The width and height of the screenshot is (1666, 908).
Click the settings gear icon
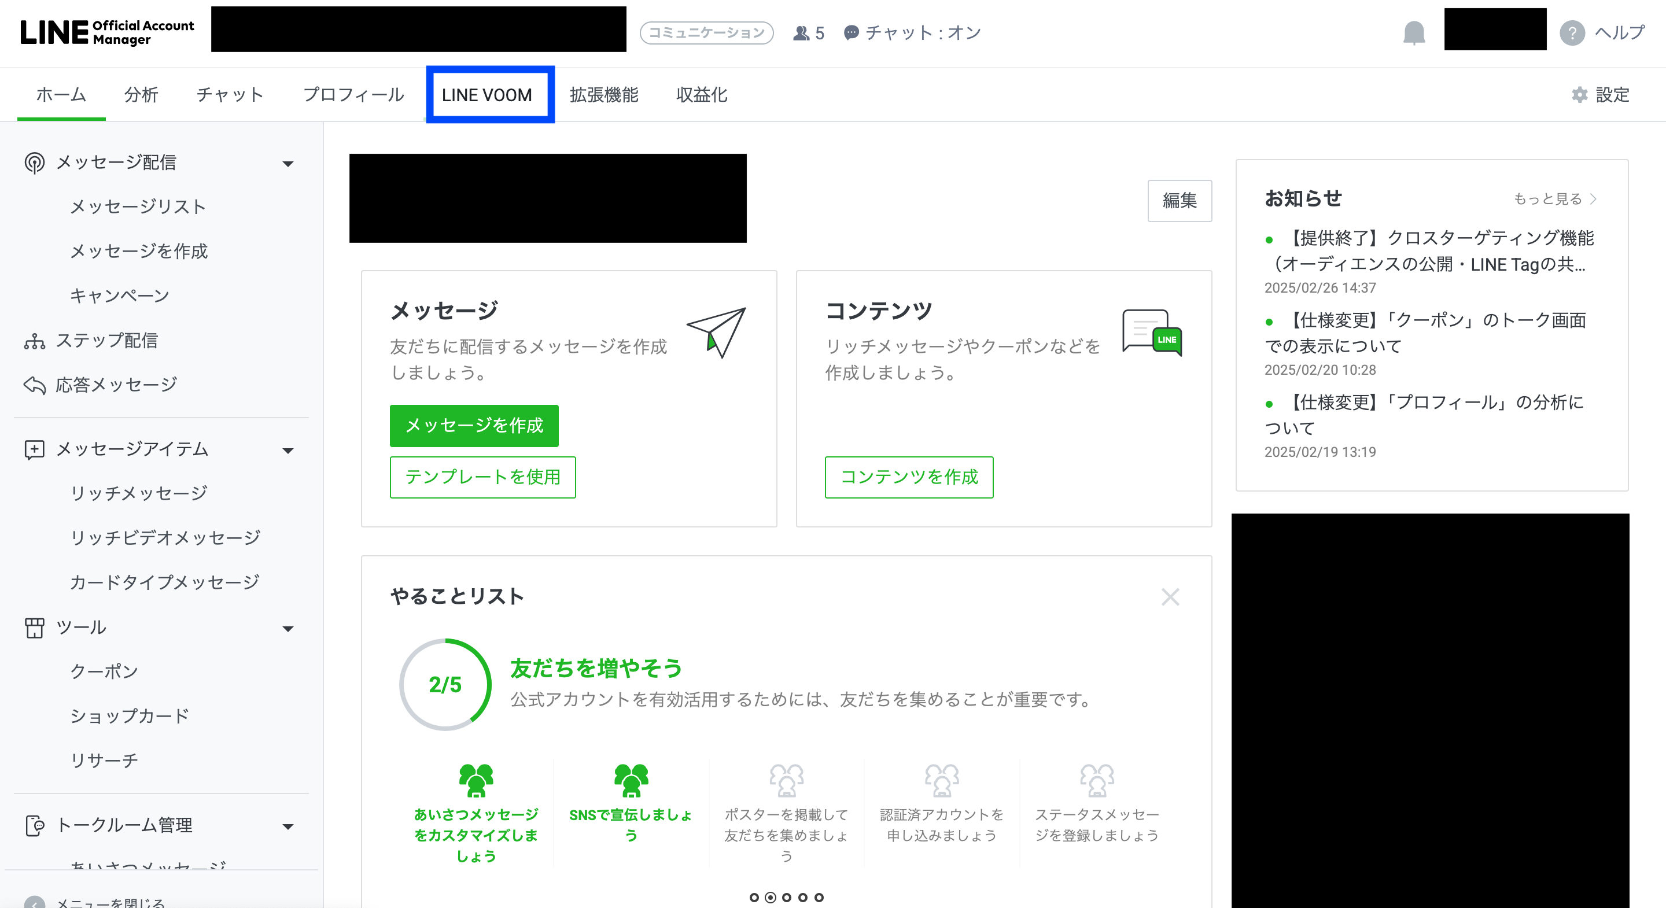[x=1580, y=95]
